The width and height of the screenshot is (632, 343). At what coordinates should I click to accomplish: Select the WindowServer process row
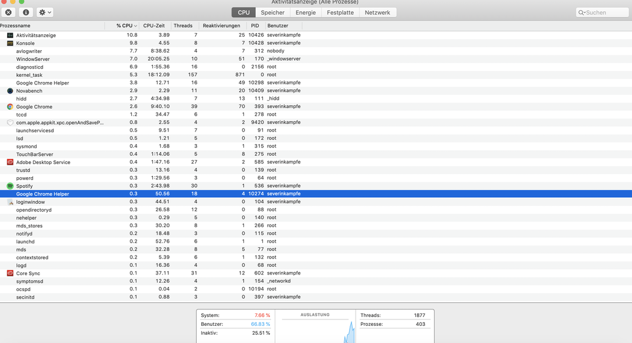coord(316,59)
